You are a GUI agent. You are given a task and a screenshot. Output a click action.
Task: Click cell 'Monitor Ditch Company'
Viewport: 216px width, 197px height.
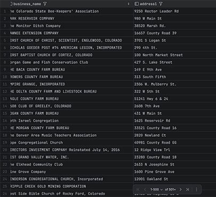tap(71, 26)
